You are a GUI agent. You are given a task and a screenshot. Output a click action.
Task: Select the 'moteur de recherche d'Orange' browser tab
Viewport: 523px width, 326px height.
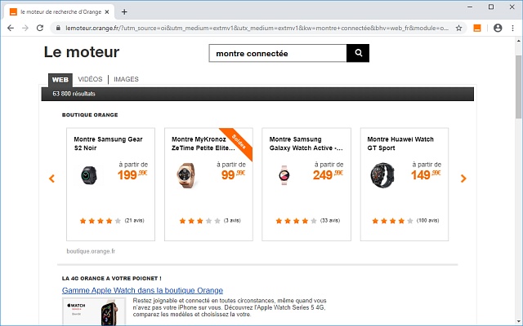[60, 12]
